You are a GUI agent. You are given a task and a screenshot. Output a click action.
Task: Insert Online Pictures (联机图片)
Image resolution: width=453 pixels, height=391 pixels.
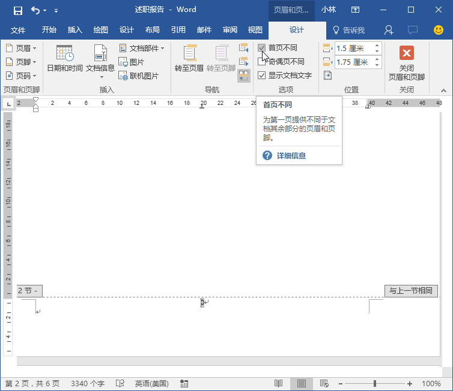tap(138, 76)
